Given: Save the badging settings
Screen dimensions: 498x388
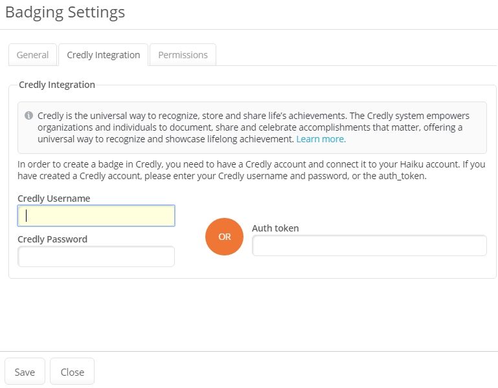Looking at the screenshot, I should coord(25,371).
